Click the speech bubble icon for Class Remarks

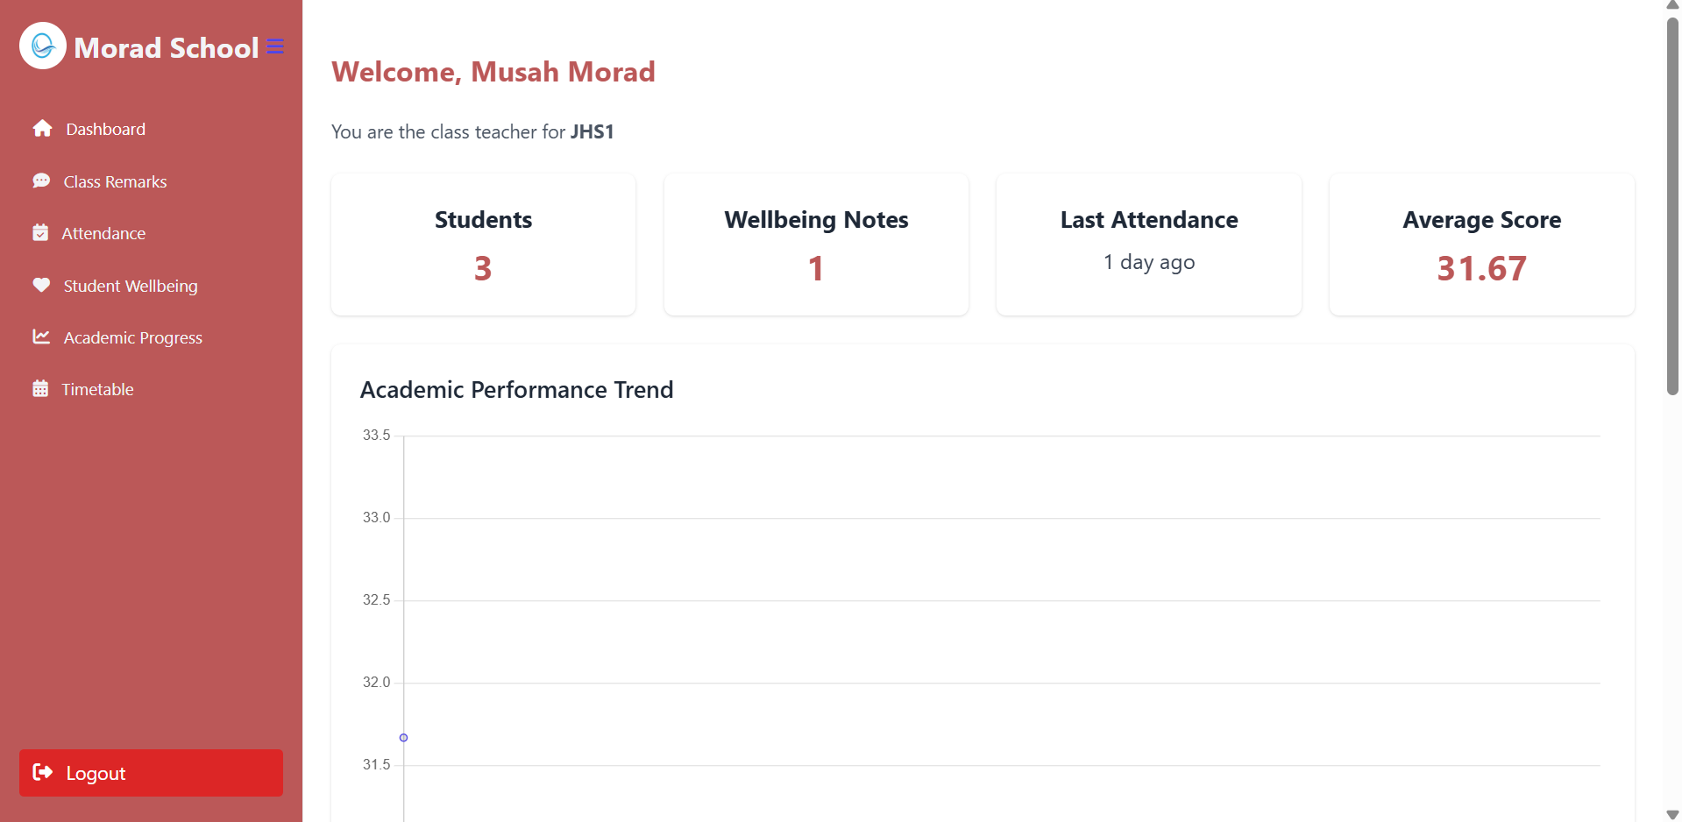[x=41, y=181]
